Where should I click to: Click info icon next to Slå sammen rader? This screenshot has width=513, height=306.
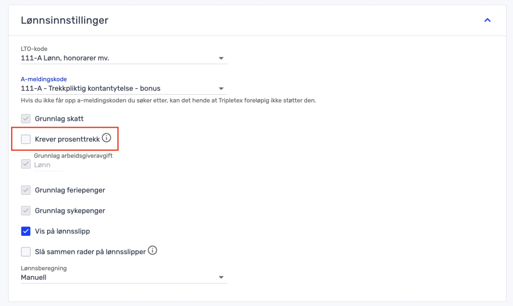[x=153, y=250]
